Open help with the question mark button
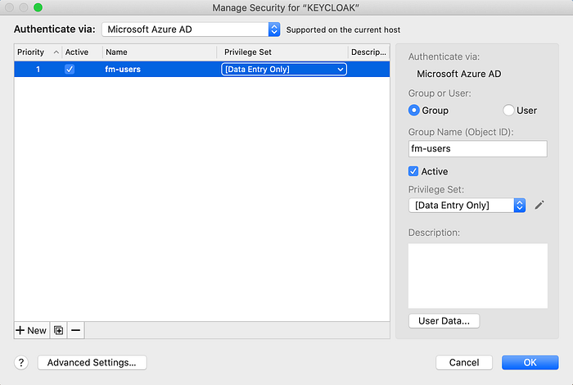This screenshot has height=385, width=573. tap(21, 363)
